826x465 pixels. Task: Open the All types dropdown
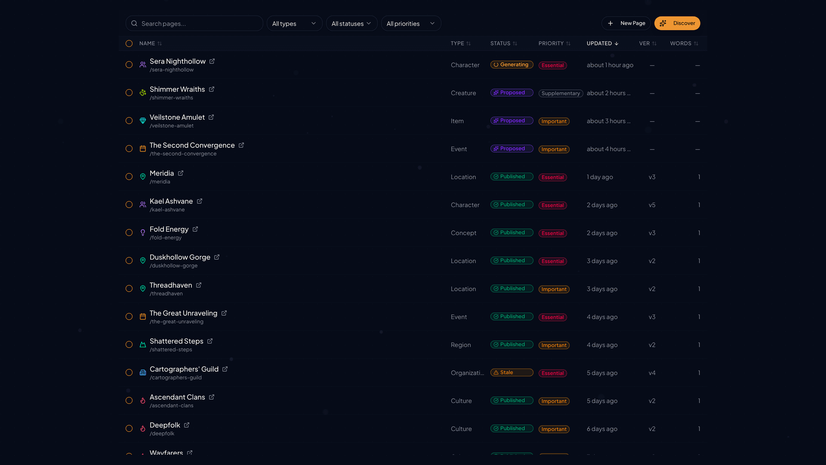[x=294, y=23]
